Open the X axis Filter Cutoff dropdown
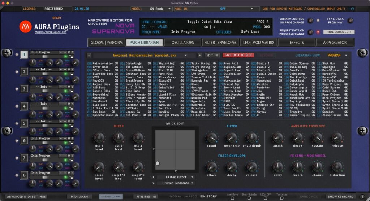This screenshot has height=201, width=370. click(176, 177)
